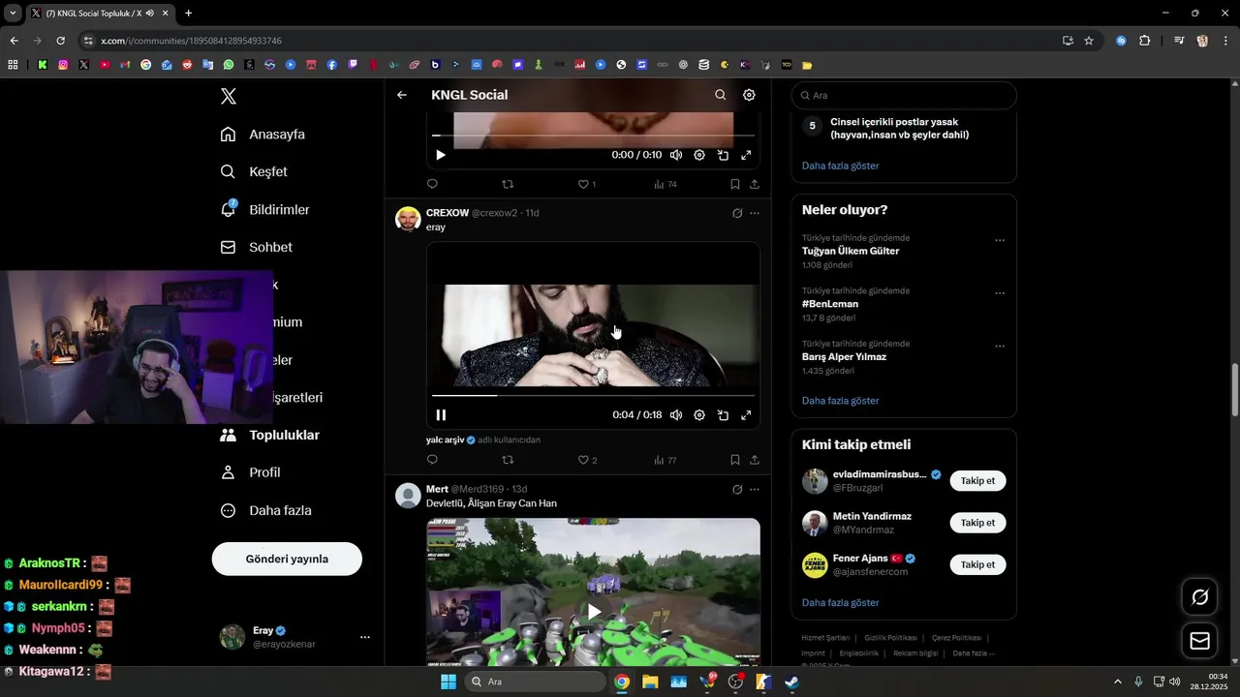Open CREXOW profile avatar

click(408, 219)
